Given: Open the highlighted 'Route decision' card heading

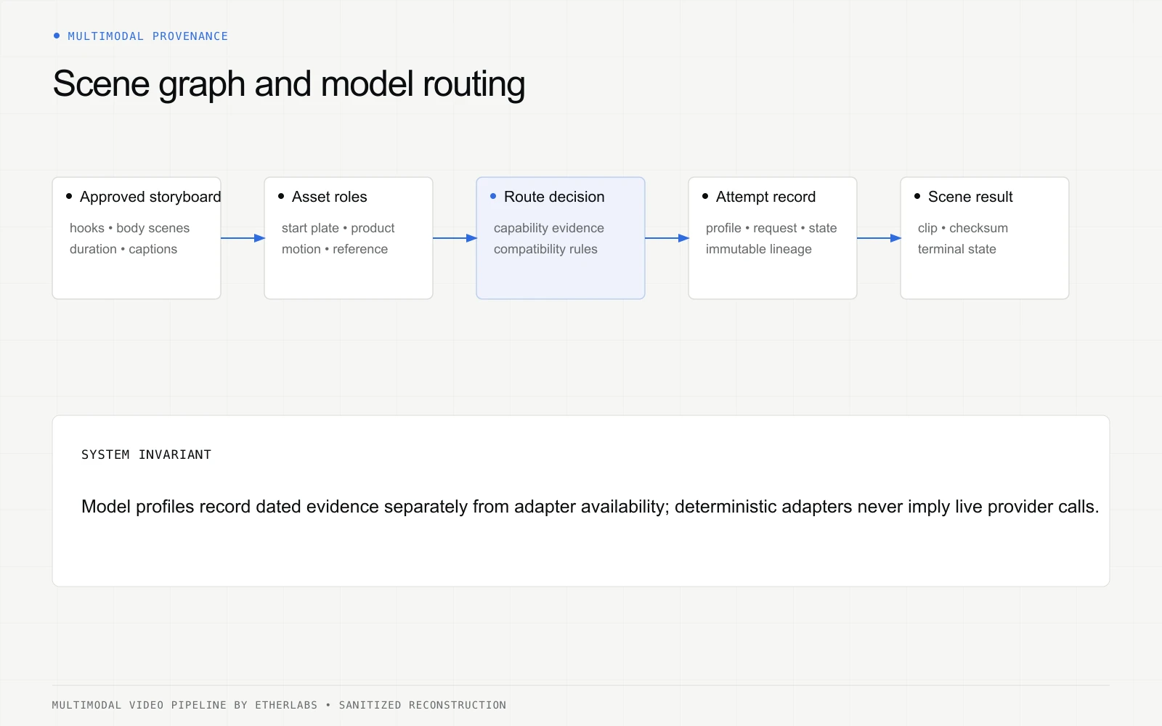Looking at the screenshot, I should (554, 197).
